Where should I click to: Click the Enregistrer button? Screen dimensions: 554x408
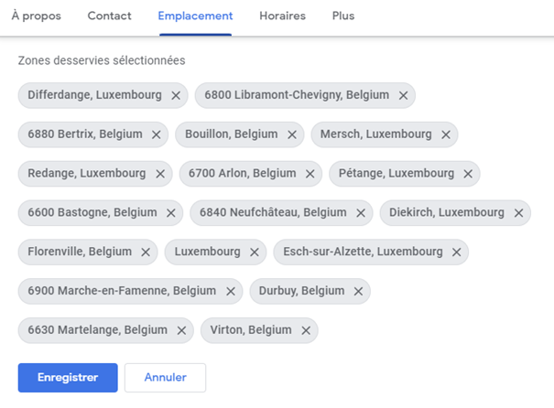click(68, 378)
